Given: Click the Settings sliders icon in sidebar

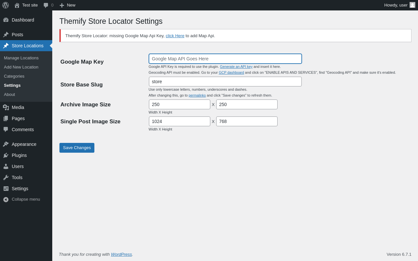Looking at the screenshot, I should coord(6,189).
